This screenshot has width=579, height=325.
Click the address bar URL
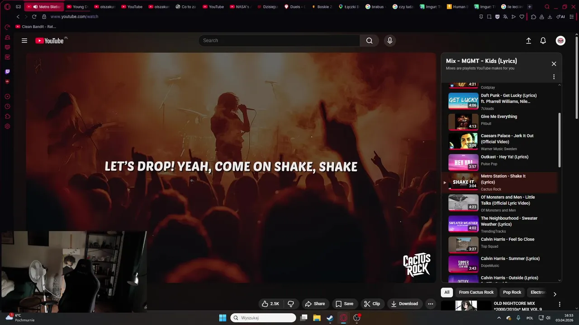coord(74,17)
